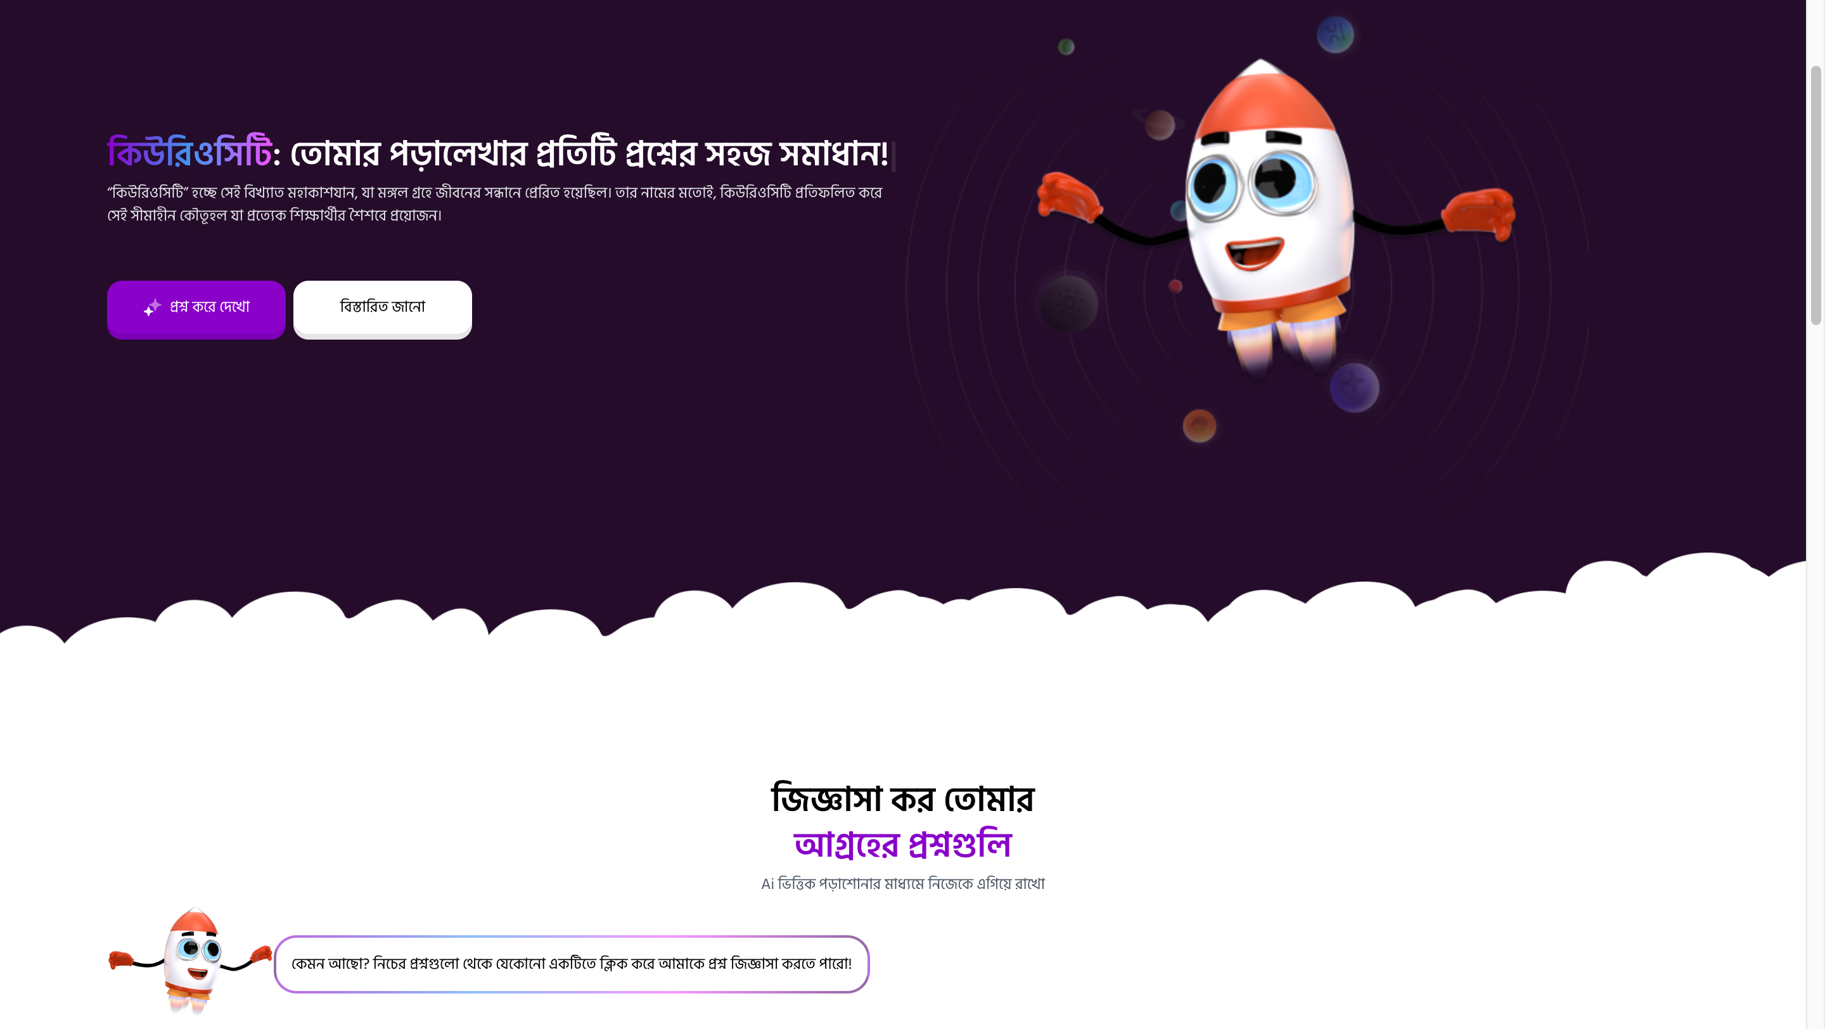The width and height of the screenshot is (1825, 1029).
Task: Click the large rocket's right orange glove
Action: (1479, 212)
